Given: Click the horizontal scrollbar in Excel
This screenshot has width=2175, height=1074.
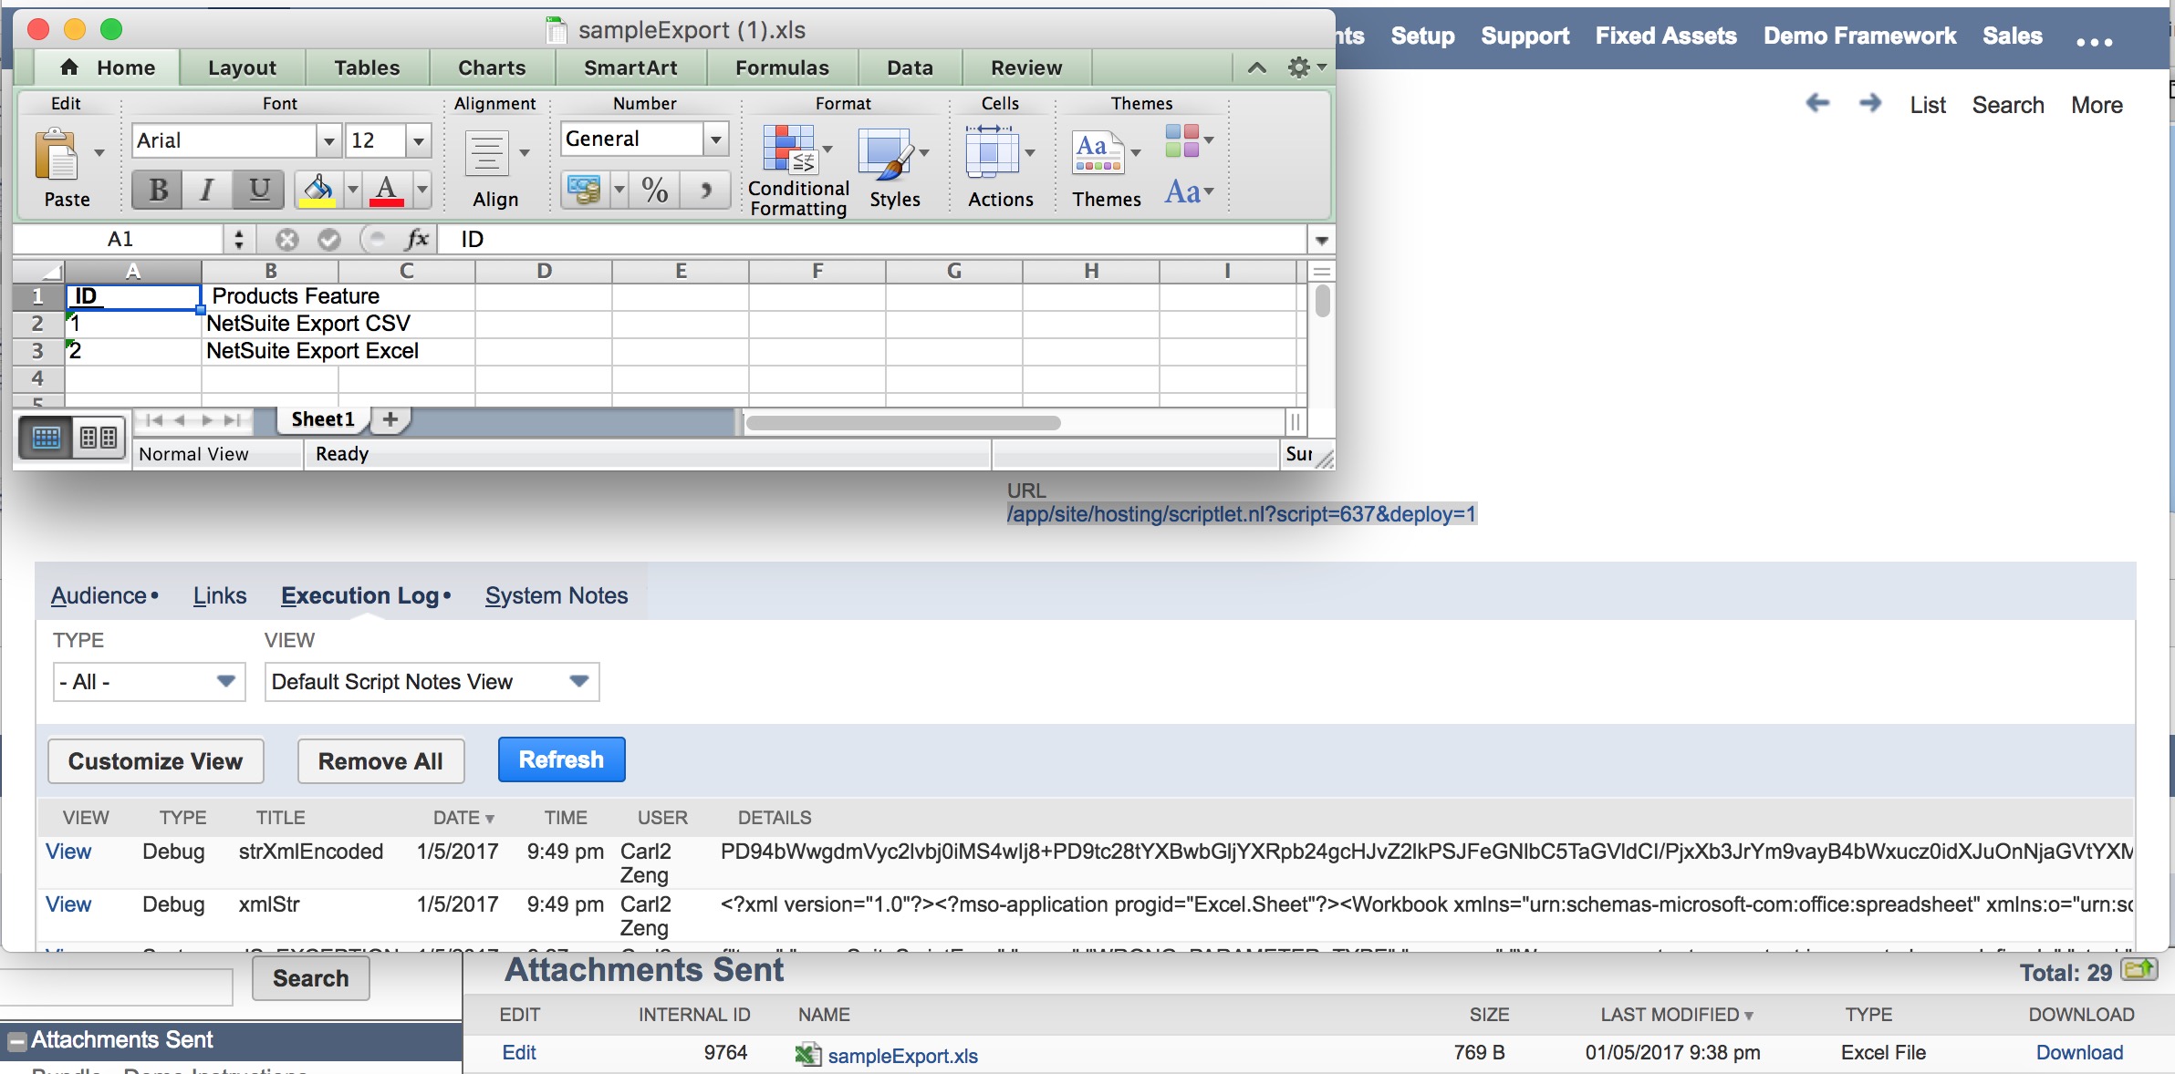Looking at the screenshot, I should pyautogui.click(x=903, y=423).
